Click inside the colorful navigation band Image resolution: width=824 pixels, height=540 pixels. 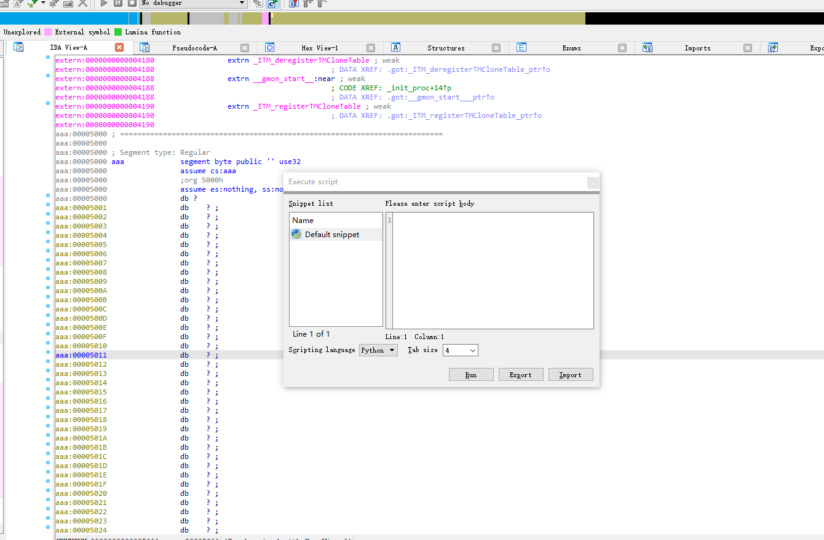[x=369, y=18]
